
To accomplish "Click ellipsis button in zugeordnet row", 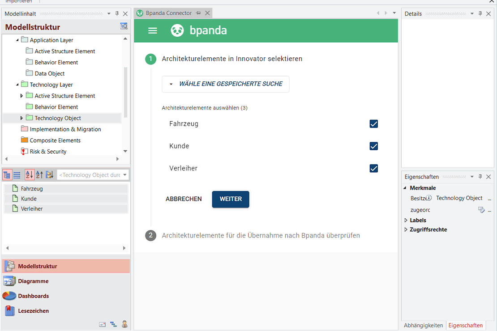I will (x=489, y=210).
